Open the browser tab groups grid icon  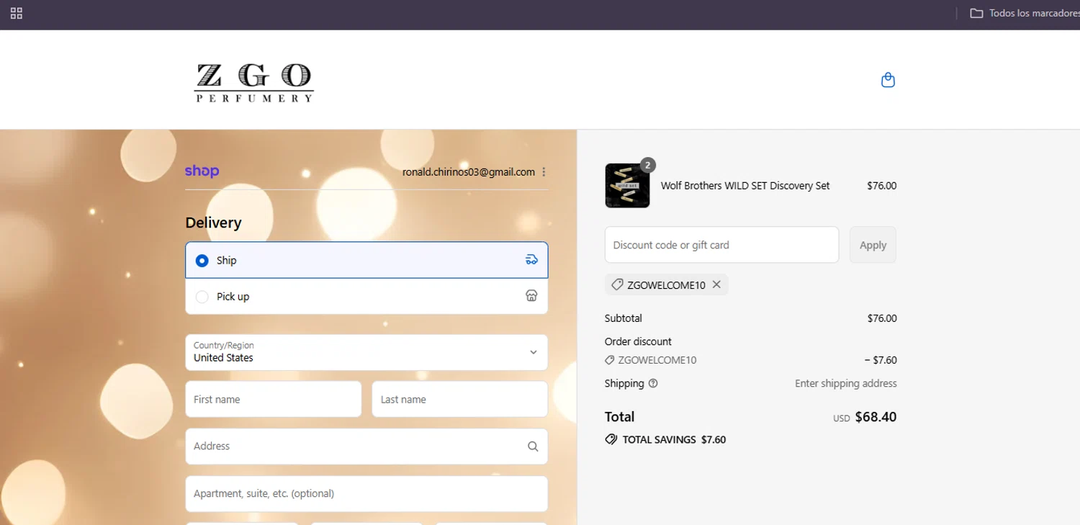pyautogui.click(x=17, y=13)
